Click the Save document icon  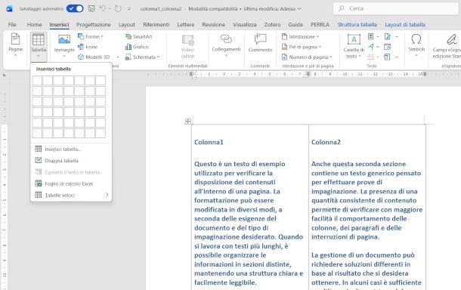[x=91, y=8]
